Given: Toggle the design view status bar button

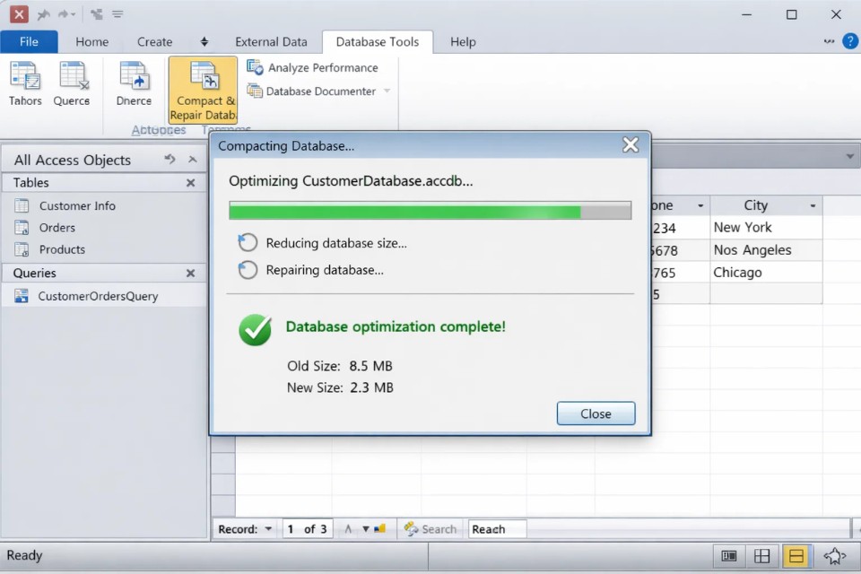Looking at the screenshot, I should (x=835, y=556).
